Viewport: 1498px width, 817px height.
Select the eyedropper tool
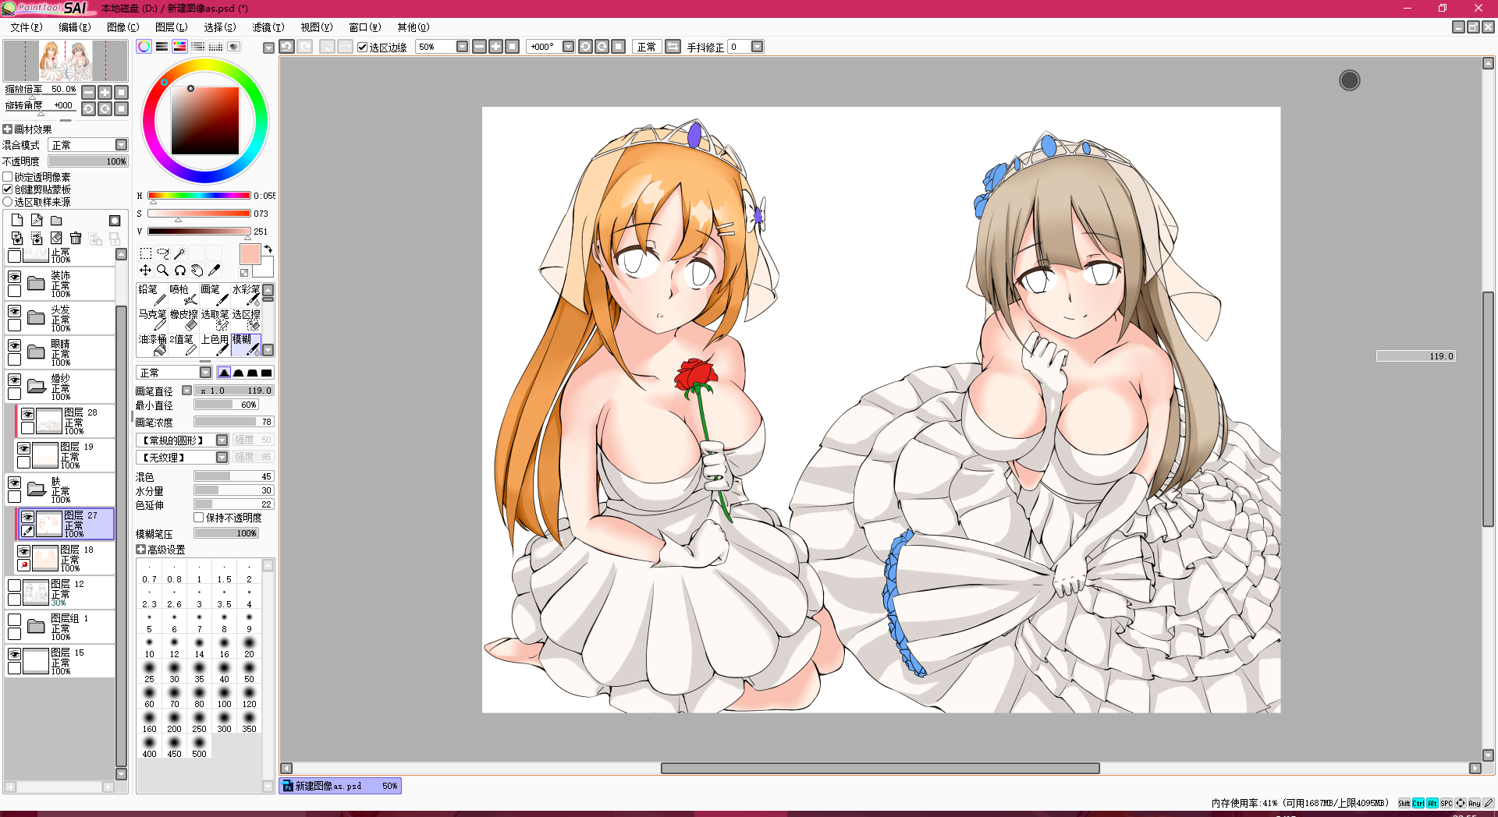[x=214, y=271]
